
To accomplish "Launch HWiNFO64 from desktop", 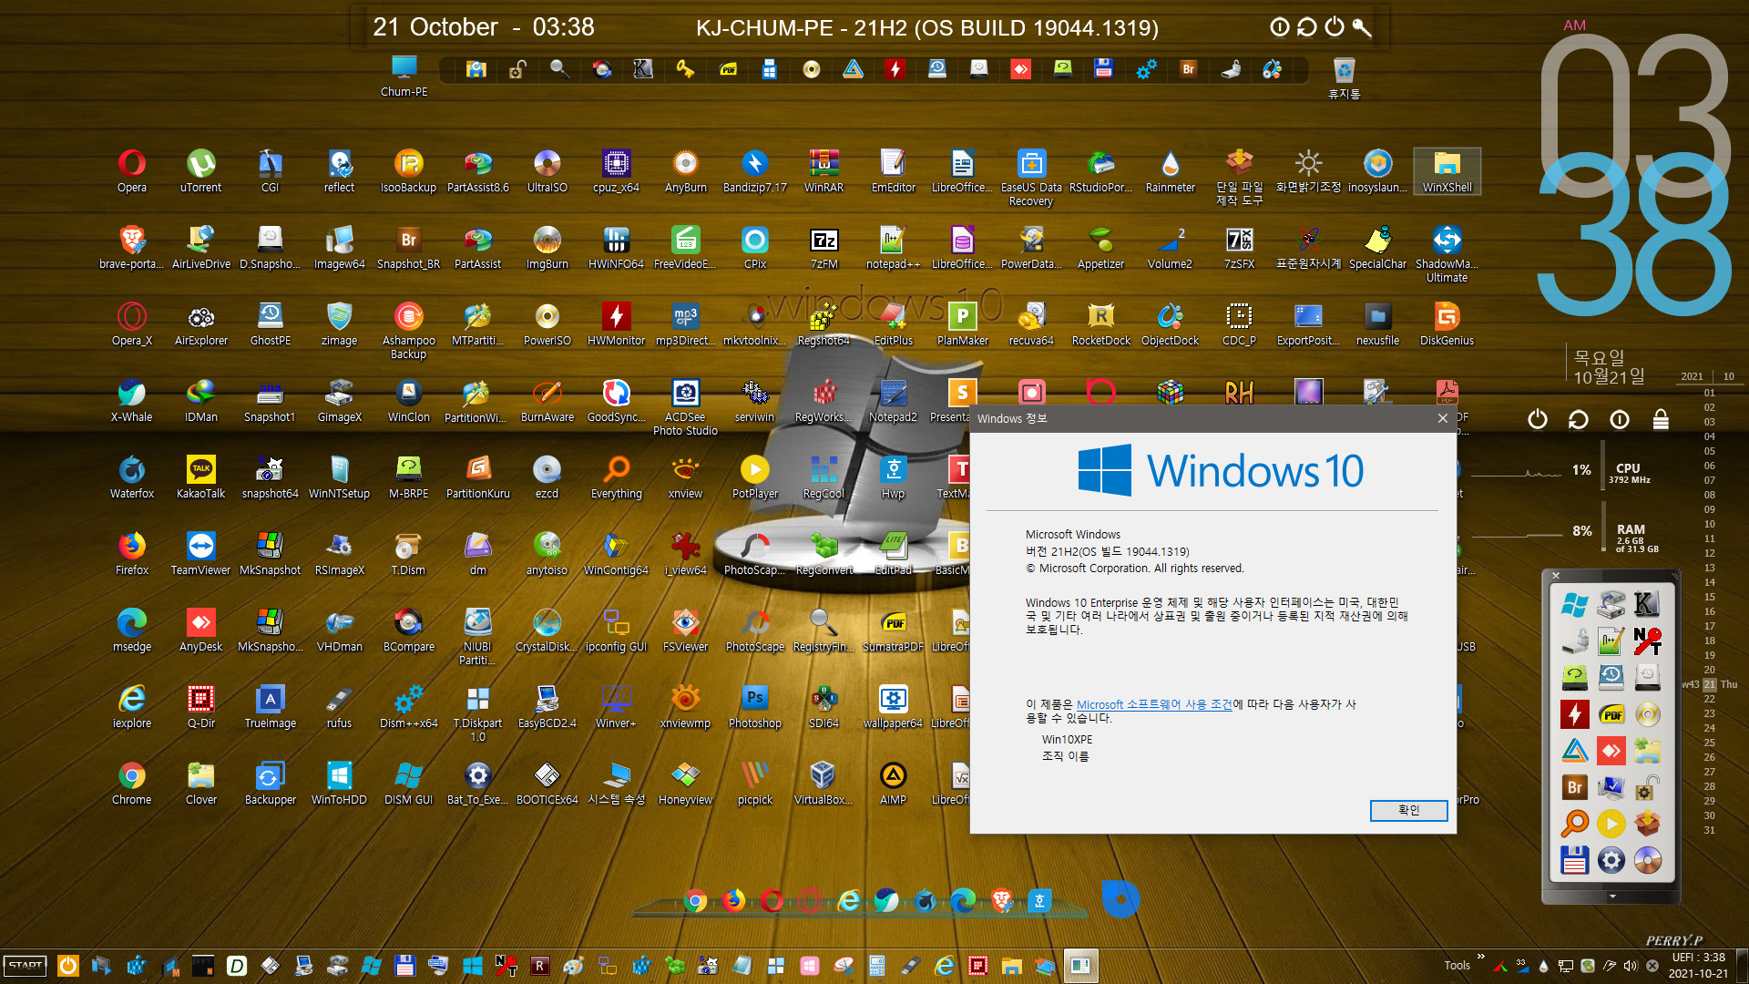I will pyautogui.click(x=616, y=248).
